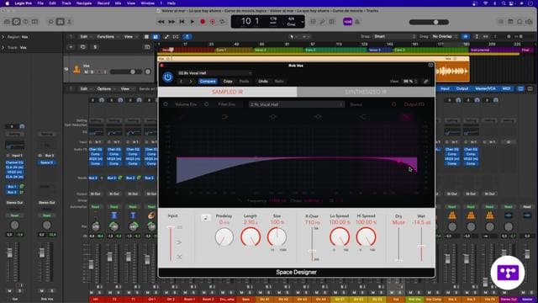Screen dimensions: 538x303
Task: Select next preset arrow icon
Action: (x=191, y=82)
